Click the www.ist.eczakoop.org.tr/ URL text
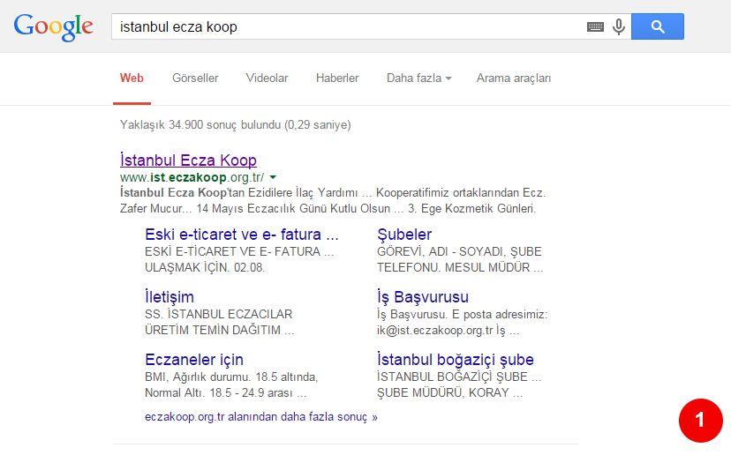Viewport: 731px width, 455px height. pos(192,177)
